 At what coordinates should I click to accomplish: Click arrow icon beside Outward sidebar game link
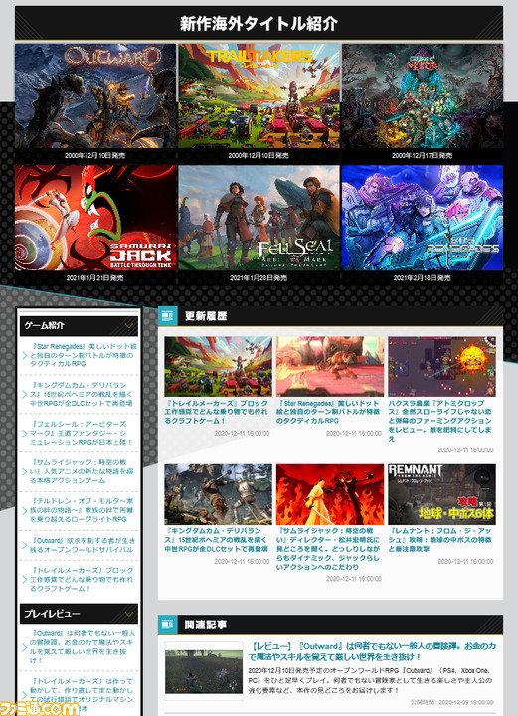25,545
